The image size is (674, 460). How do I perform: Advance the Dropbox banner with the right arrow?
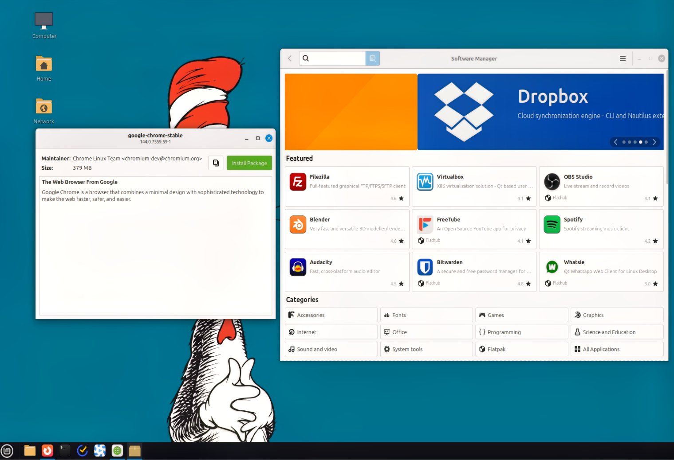tap(654, 142)
